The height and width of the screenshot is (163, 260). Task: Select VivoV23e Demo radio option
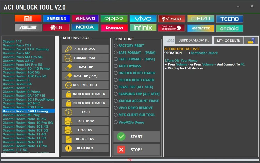[116, 122]
